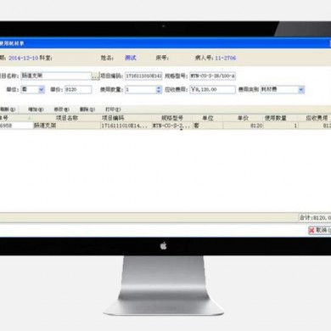Click the add (增加) toolbar button
This screenshot has width=331, height=331.
[36, 109]
